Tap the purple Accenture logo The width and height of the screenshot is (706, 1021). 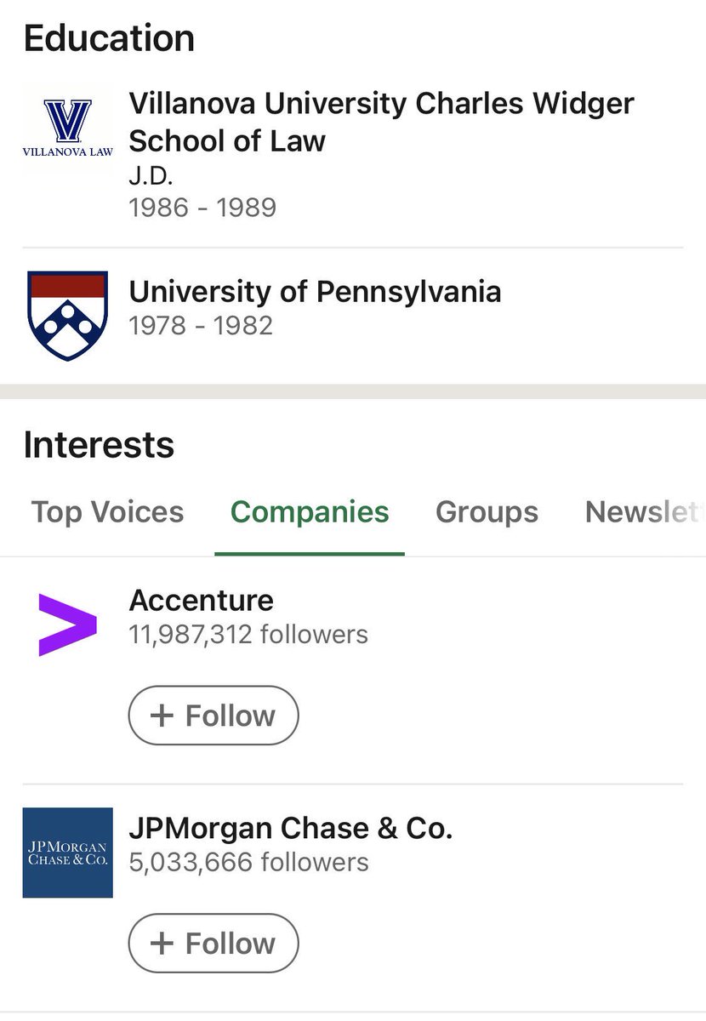tap(67, 625)
